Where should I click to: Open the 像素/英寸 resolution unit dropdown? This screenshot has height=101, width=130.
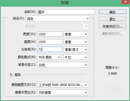76,49
